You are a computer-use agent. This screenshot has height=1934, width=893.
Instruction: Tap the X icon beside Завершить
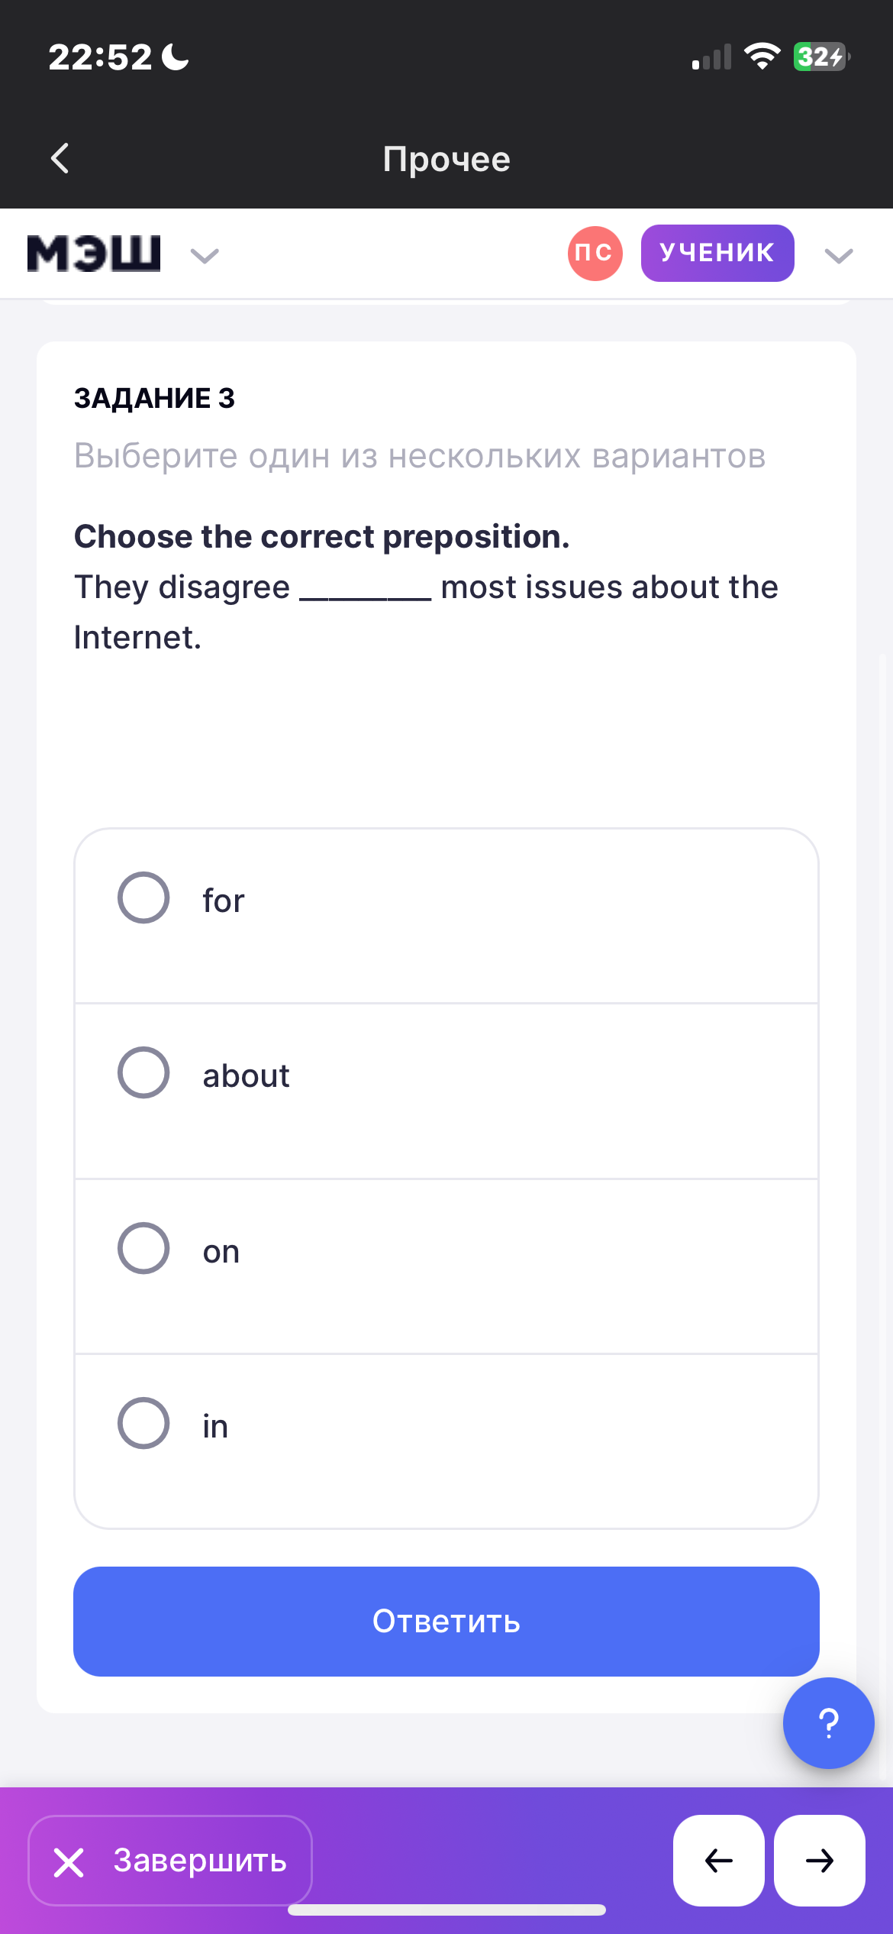[69, 1862]
